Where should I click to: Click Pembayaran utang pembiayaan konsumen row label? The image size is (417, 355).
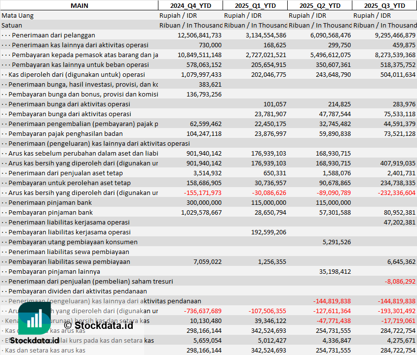tap(73, 242)
